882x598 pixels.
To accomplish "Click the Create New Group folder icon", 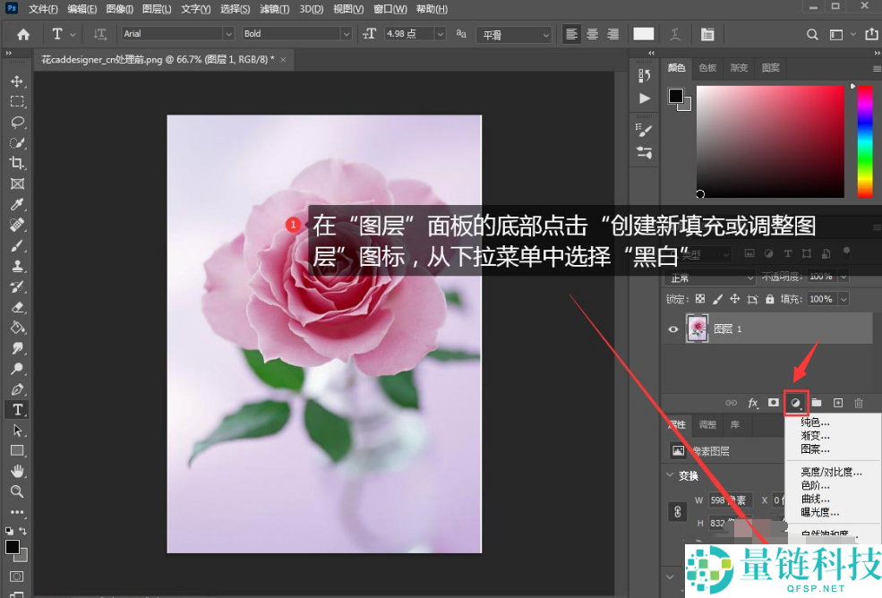I will coord(817,403).
